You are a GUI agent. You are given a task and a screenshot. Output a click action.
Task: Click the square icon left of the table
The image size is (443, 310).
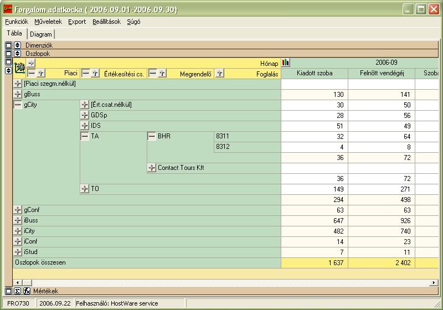pyautogui.click(x=8, y=62)
